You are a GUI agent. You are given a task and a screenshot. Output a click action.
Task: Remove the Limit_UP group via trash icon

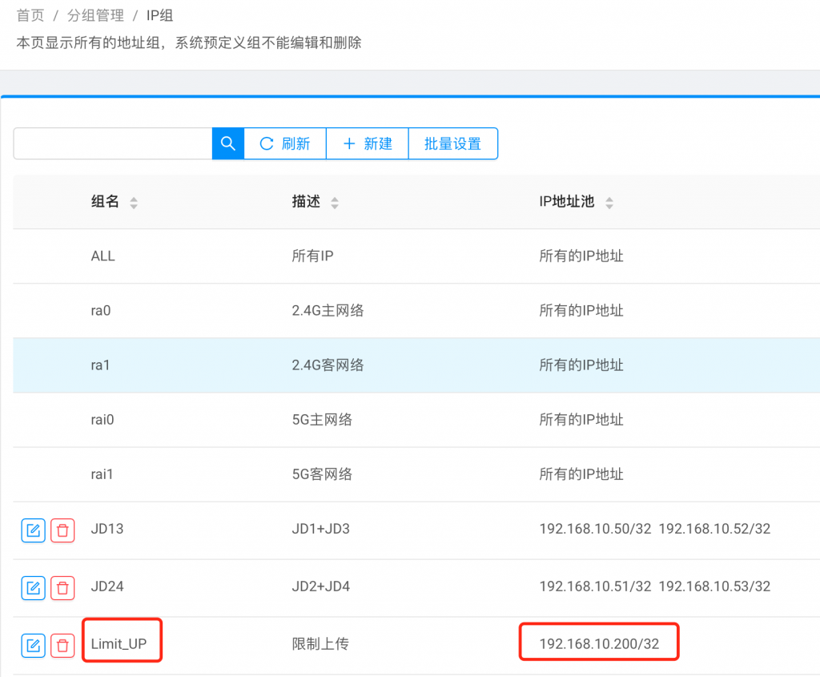point(62,644)
